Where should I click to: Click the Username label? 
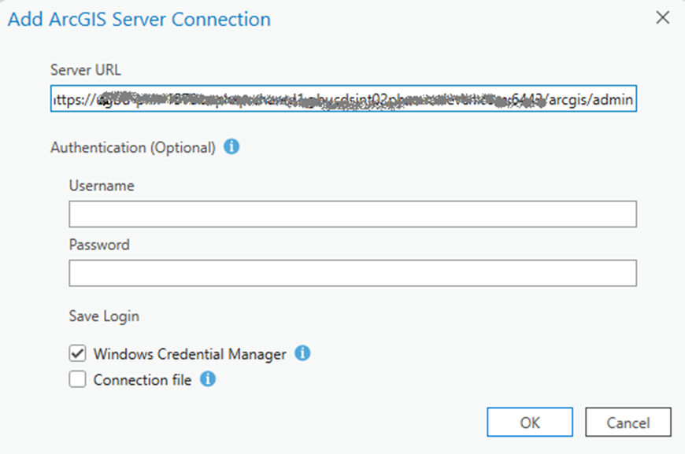(x=102, y=186)
